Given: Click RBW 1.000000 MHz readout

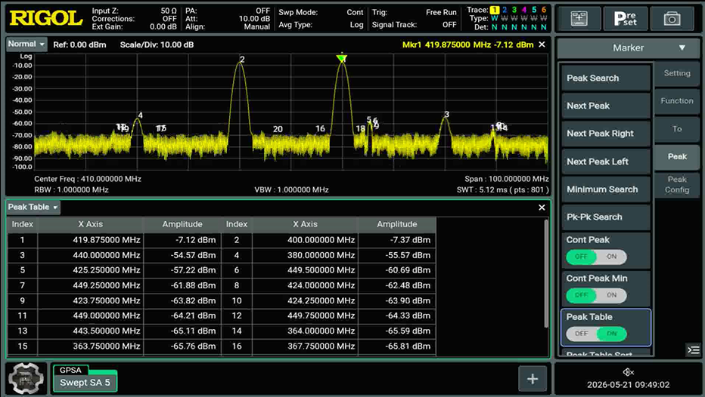Looking at the screenshot, I should [71, 189].
